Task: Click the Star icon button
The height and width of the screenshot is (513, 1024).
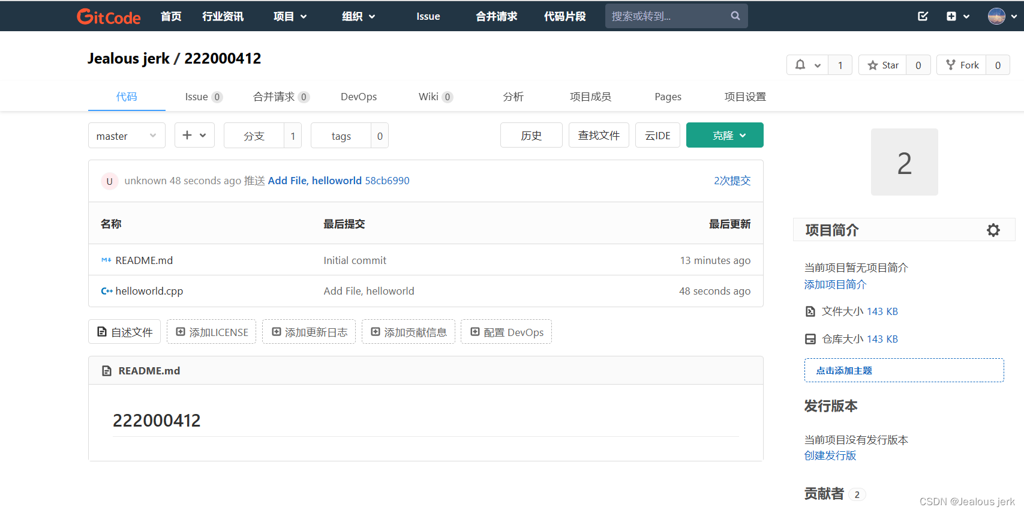Action: coord(872,65)
